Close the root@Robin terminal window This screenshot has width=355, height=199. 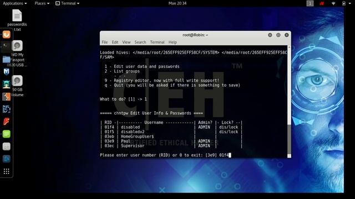tap(287, 35)
